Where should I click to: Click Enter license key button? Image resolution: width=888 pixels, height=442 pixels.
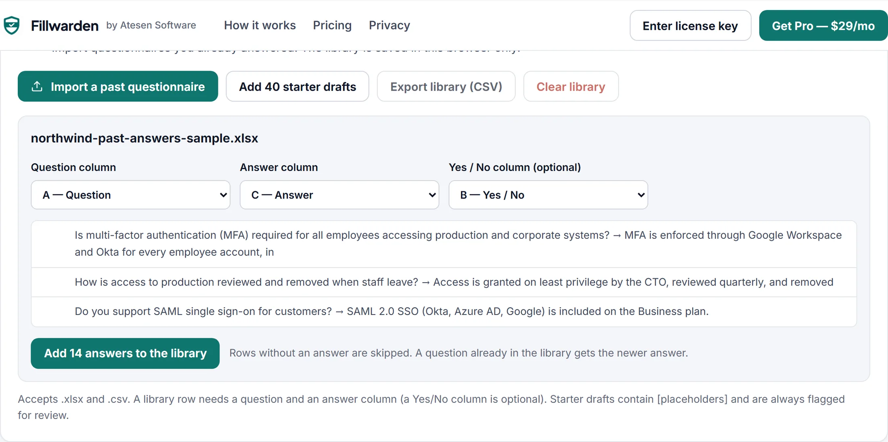click(690, 26)
